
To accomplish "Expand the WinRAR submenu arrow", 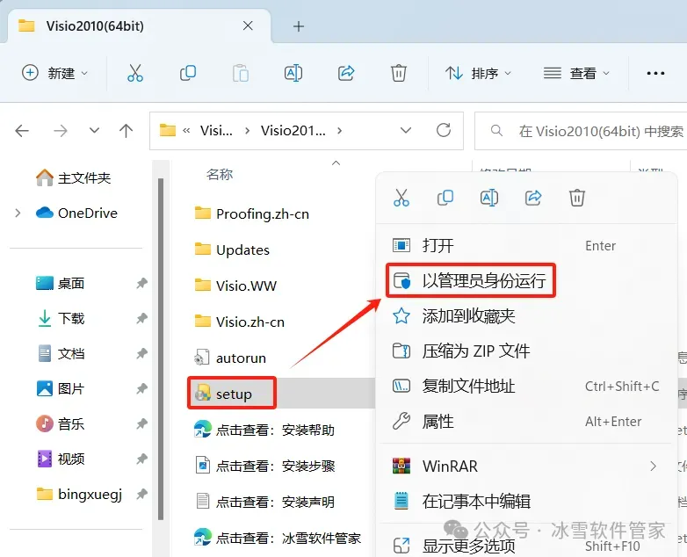I will (x=654, y=466).
